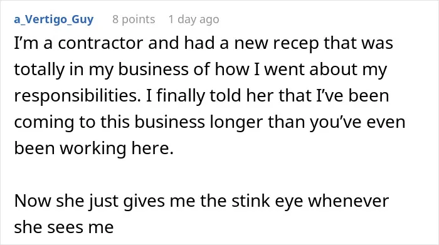Open a_Vertigo_Guy's user profile
Screen dimensions: 439x245
[54, 19]
